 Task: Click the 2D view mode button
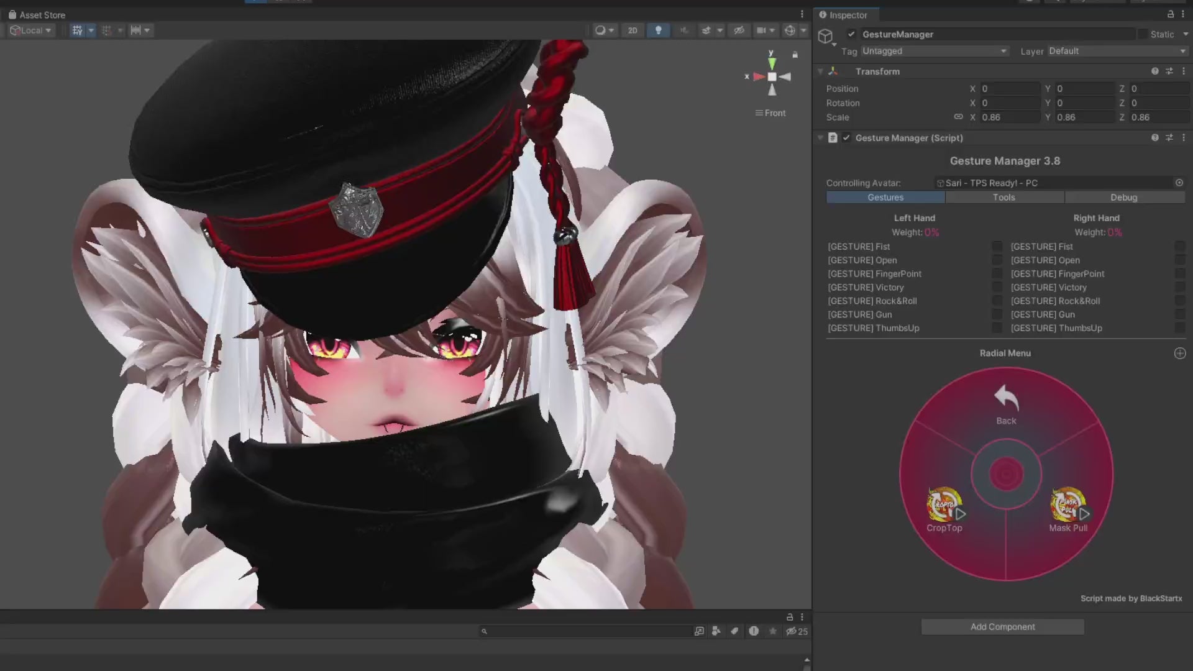coord(632,30)
